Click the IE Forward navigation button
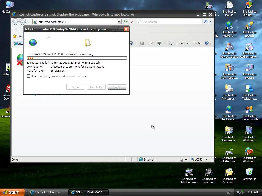Image resolution: width=262 pixels, height=196 pixels. (23, 22)
